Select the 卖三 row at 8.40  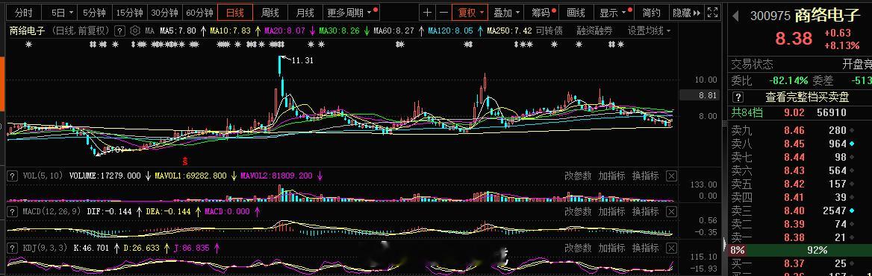pyautogui.click(x=800, y=211)
